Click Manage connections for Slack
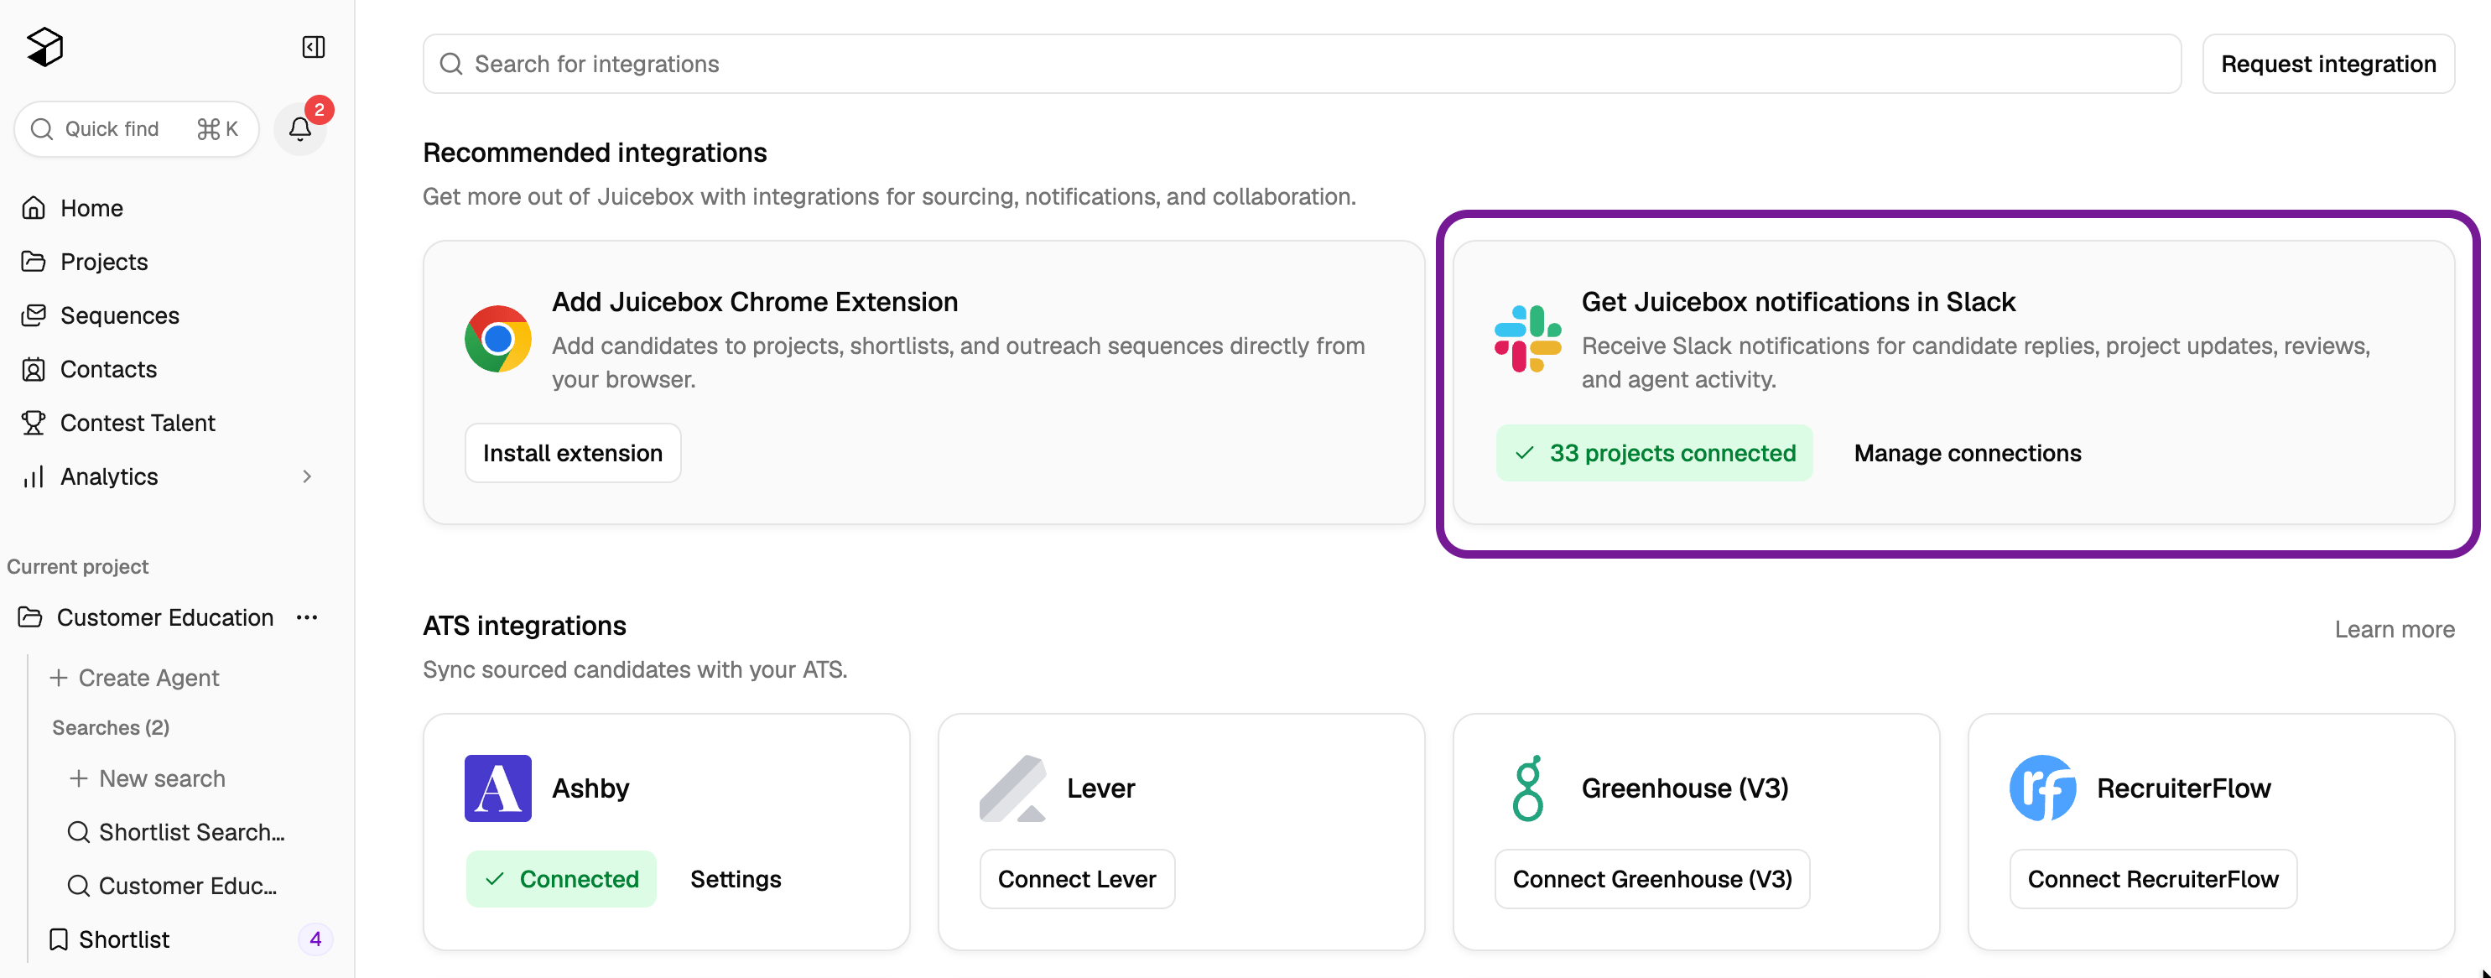The height and width of the screenshot is (978, 2491). [1967, 453]
